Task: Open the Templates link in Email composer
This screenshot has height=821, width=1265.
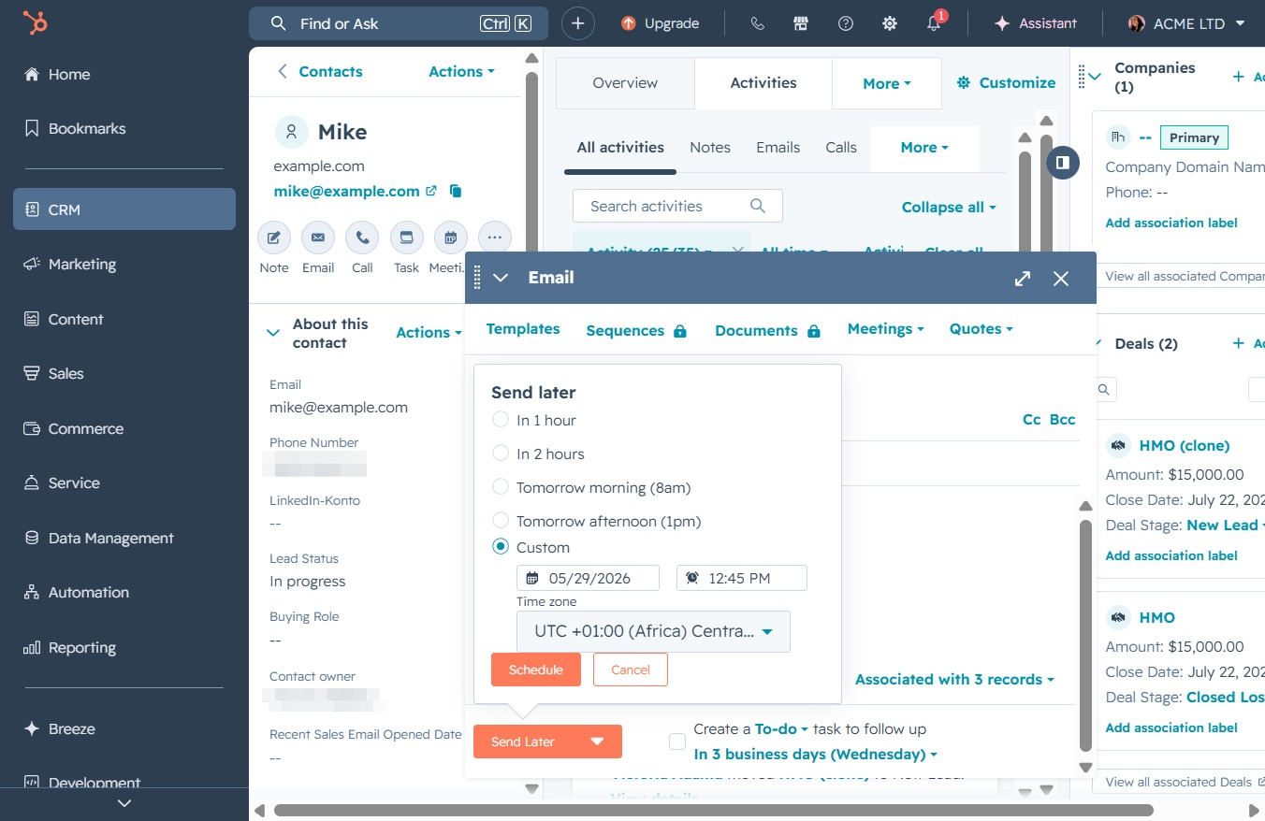Action: 523,329
